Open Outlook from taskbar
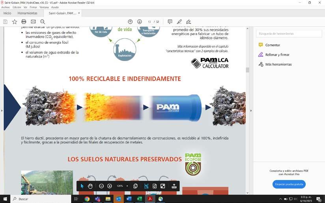Viewport: 325px width, 203px height. click(119, 199)
